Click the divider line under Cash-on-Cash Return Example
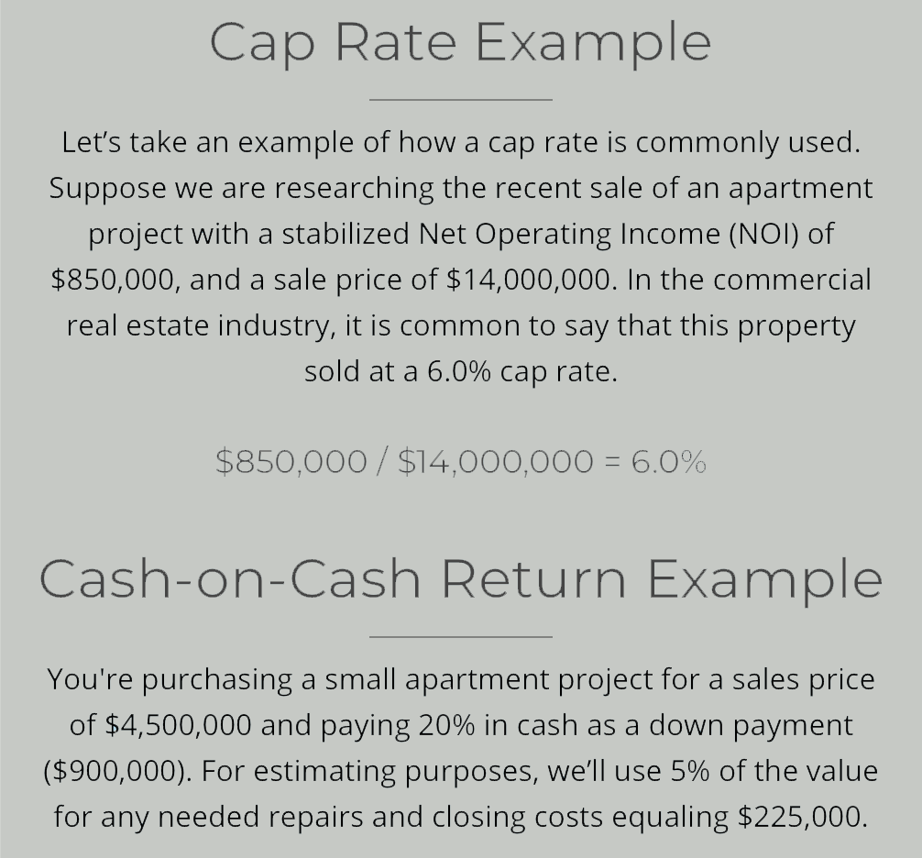The width and height of the screenshot is (922, 858). pos(460,636)
